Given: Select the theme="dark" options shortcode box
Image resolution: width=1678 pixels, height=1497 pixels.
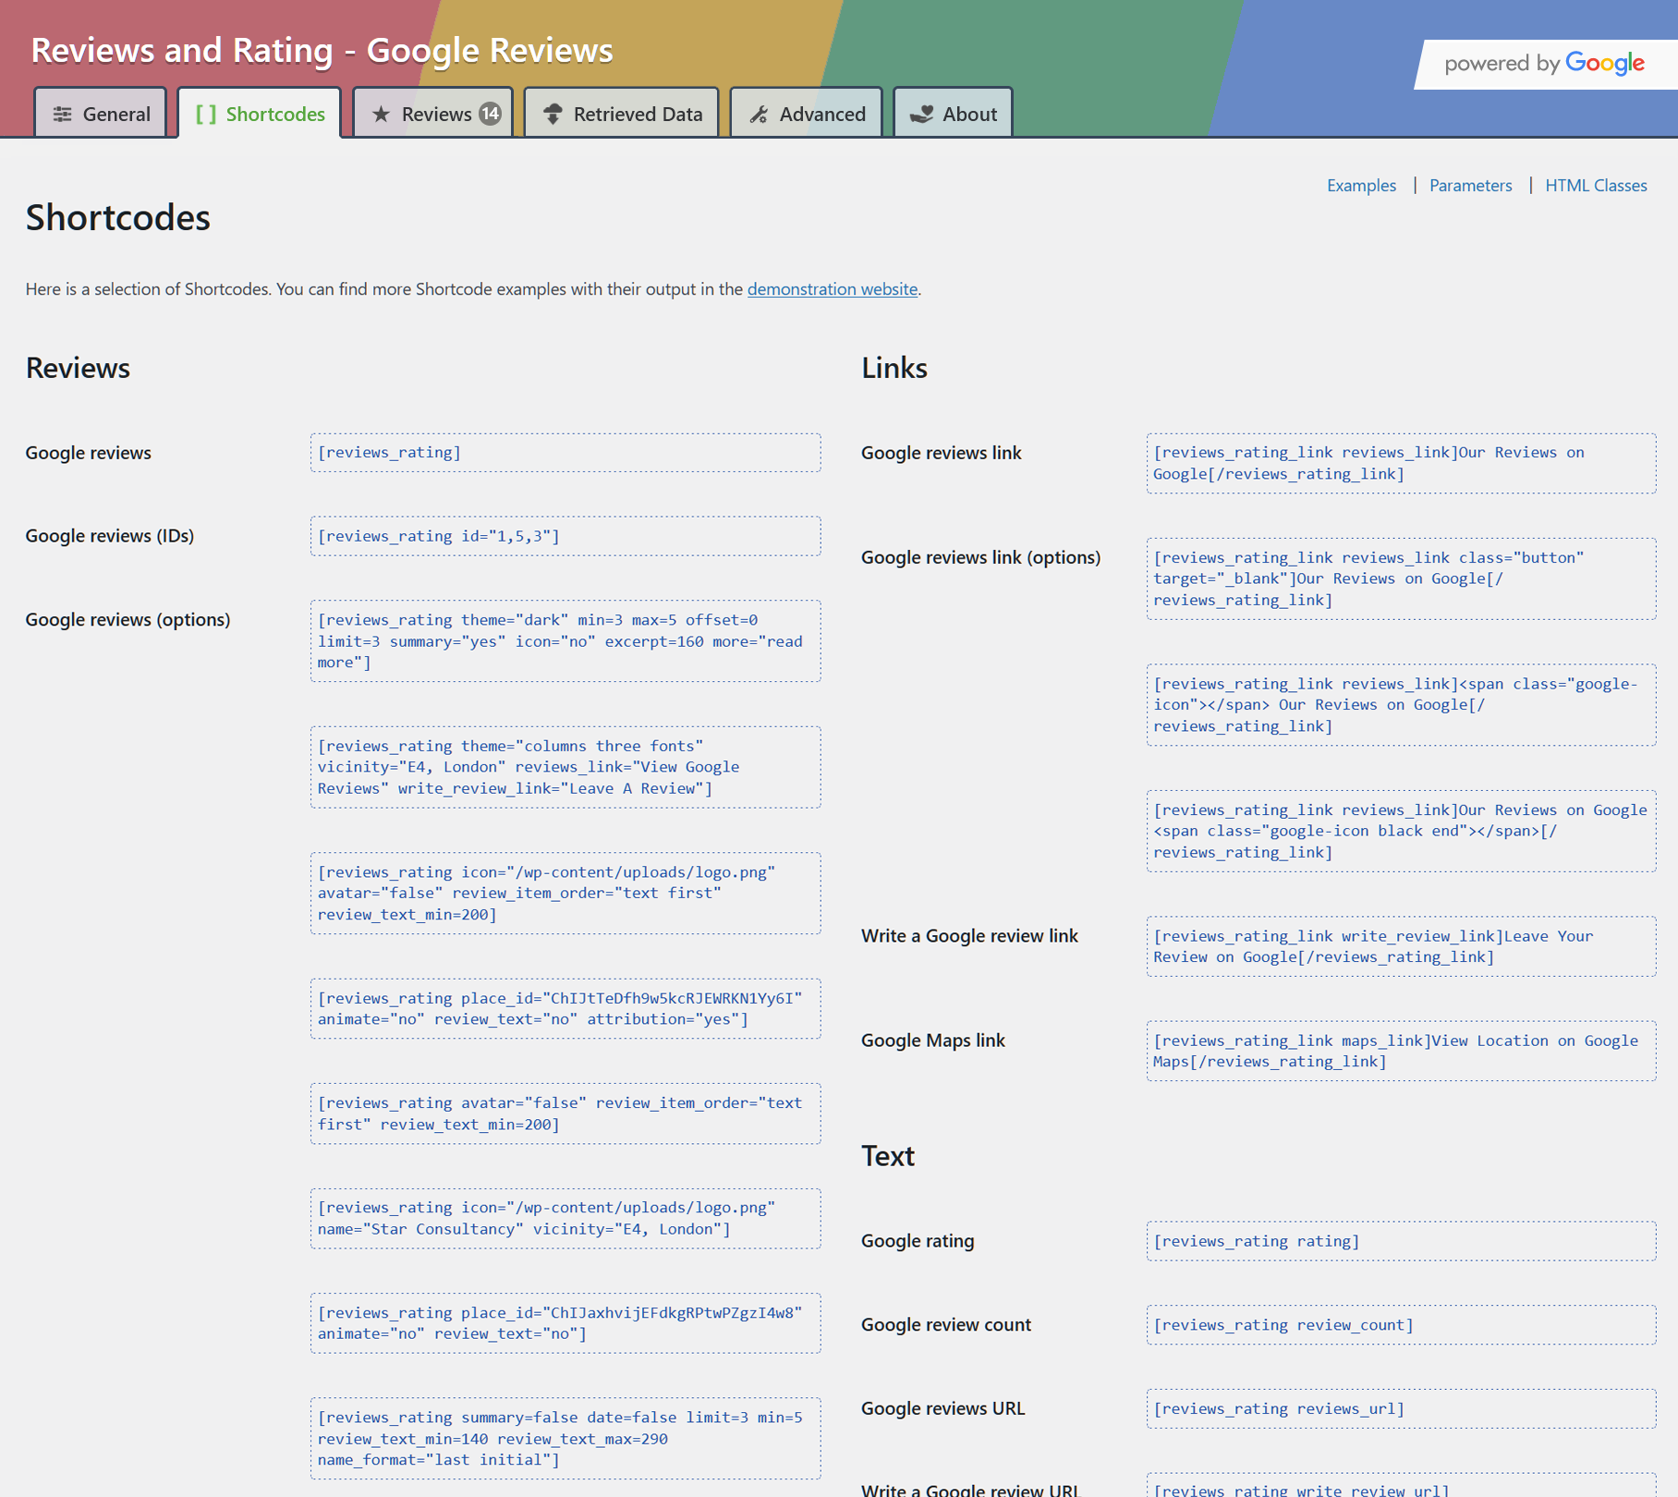Looking at the screenshot, I should click(565, 641).
